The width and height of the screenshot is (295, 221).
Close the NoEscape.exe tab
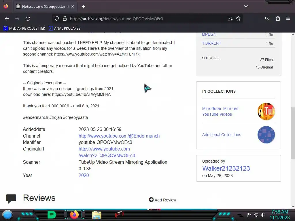(73, 6)
